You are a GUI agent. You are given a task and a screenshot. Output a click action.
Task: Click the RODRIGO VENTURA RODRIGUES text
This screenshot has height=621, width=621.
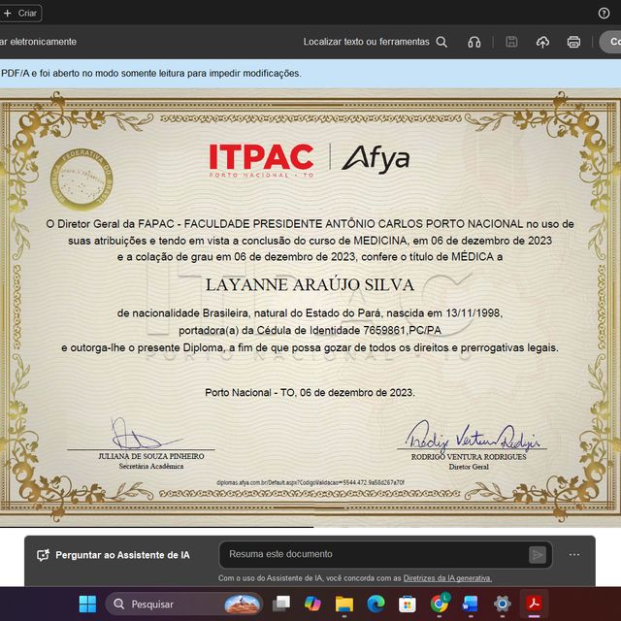pyautogui.click(x=469, y=457)
